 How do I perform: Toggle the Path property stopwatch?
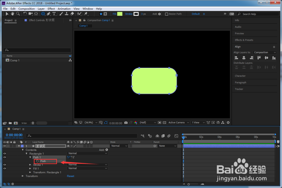pos(38,161)
